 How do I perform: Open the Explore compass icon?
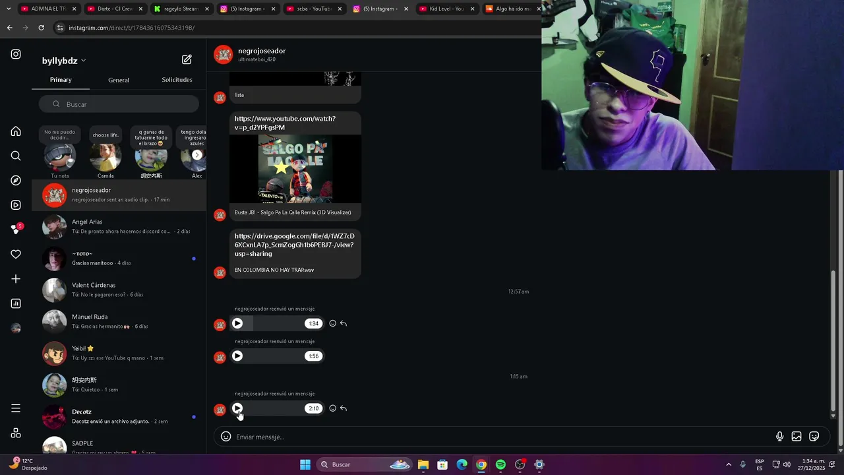pyautogui.click(x=16, y=180)
